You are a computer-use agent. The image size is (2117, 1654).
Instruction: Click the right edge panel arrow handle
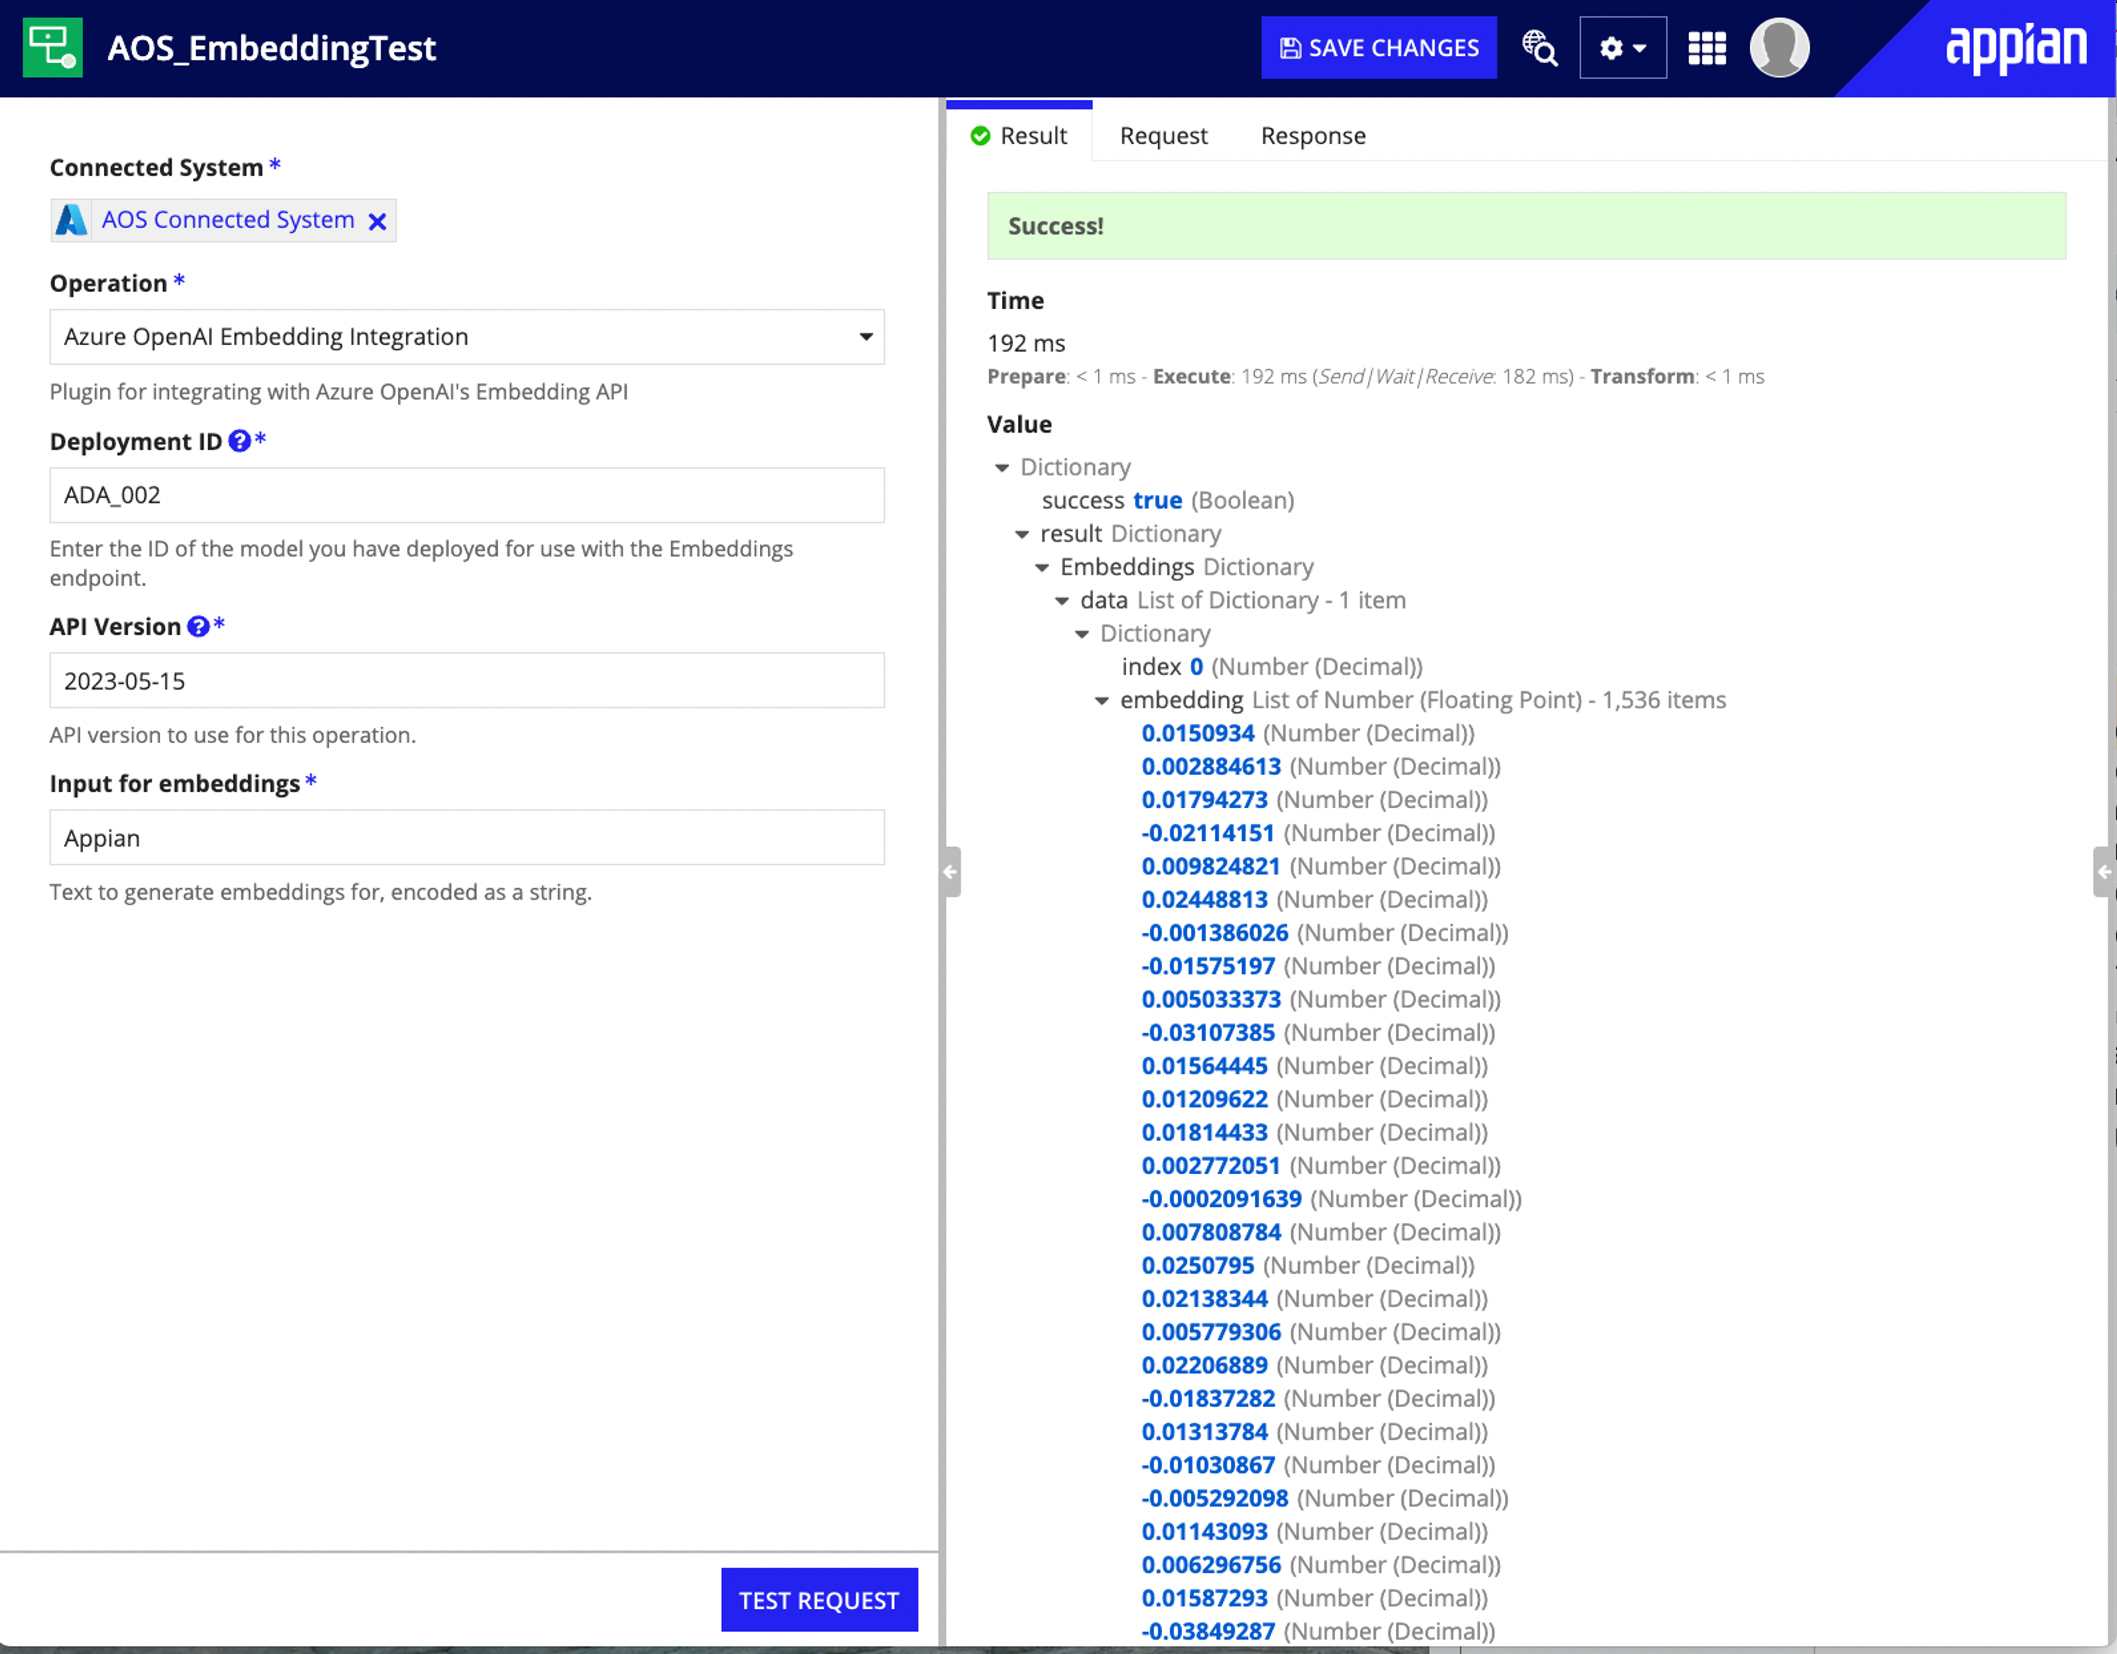click(x=2103, y=872)
